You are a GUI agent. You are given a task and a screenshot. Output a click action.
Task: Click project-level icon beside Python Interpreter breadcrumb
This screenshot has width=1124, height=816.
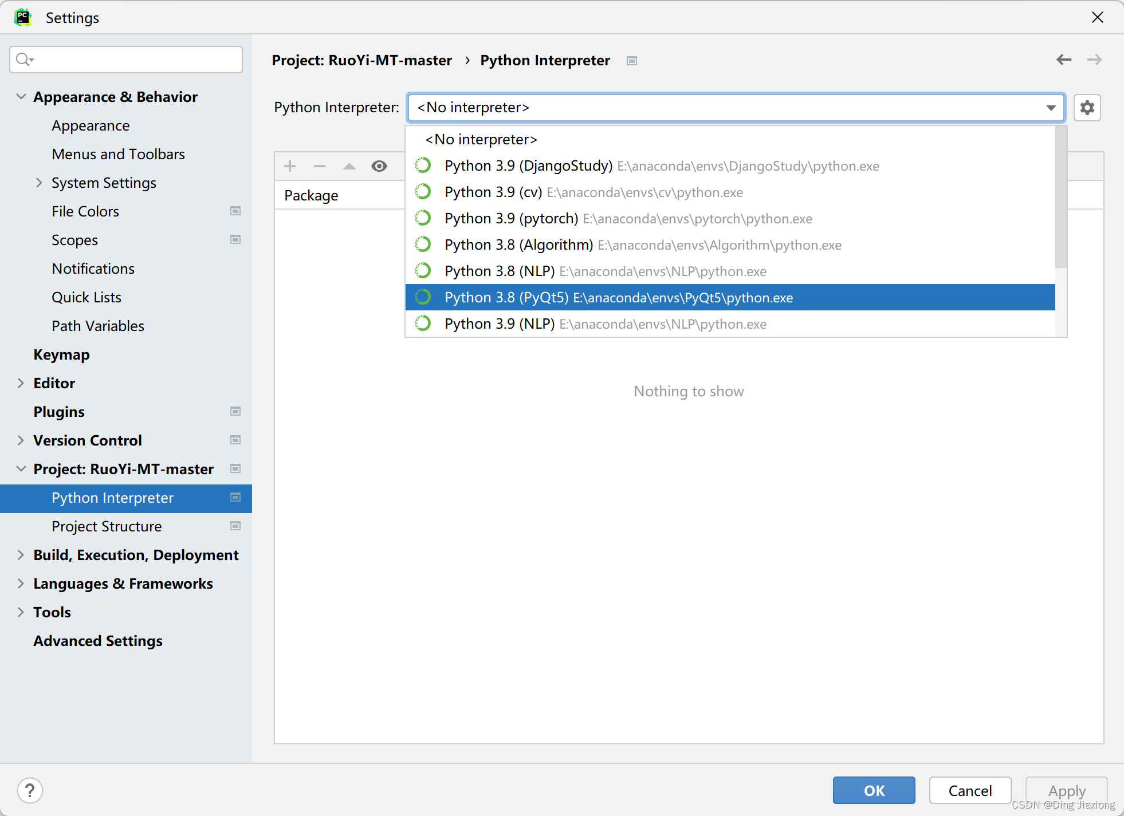point(632,61)
